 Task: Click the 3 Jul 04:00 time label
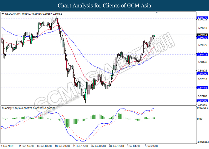[x=133, y=146]
